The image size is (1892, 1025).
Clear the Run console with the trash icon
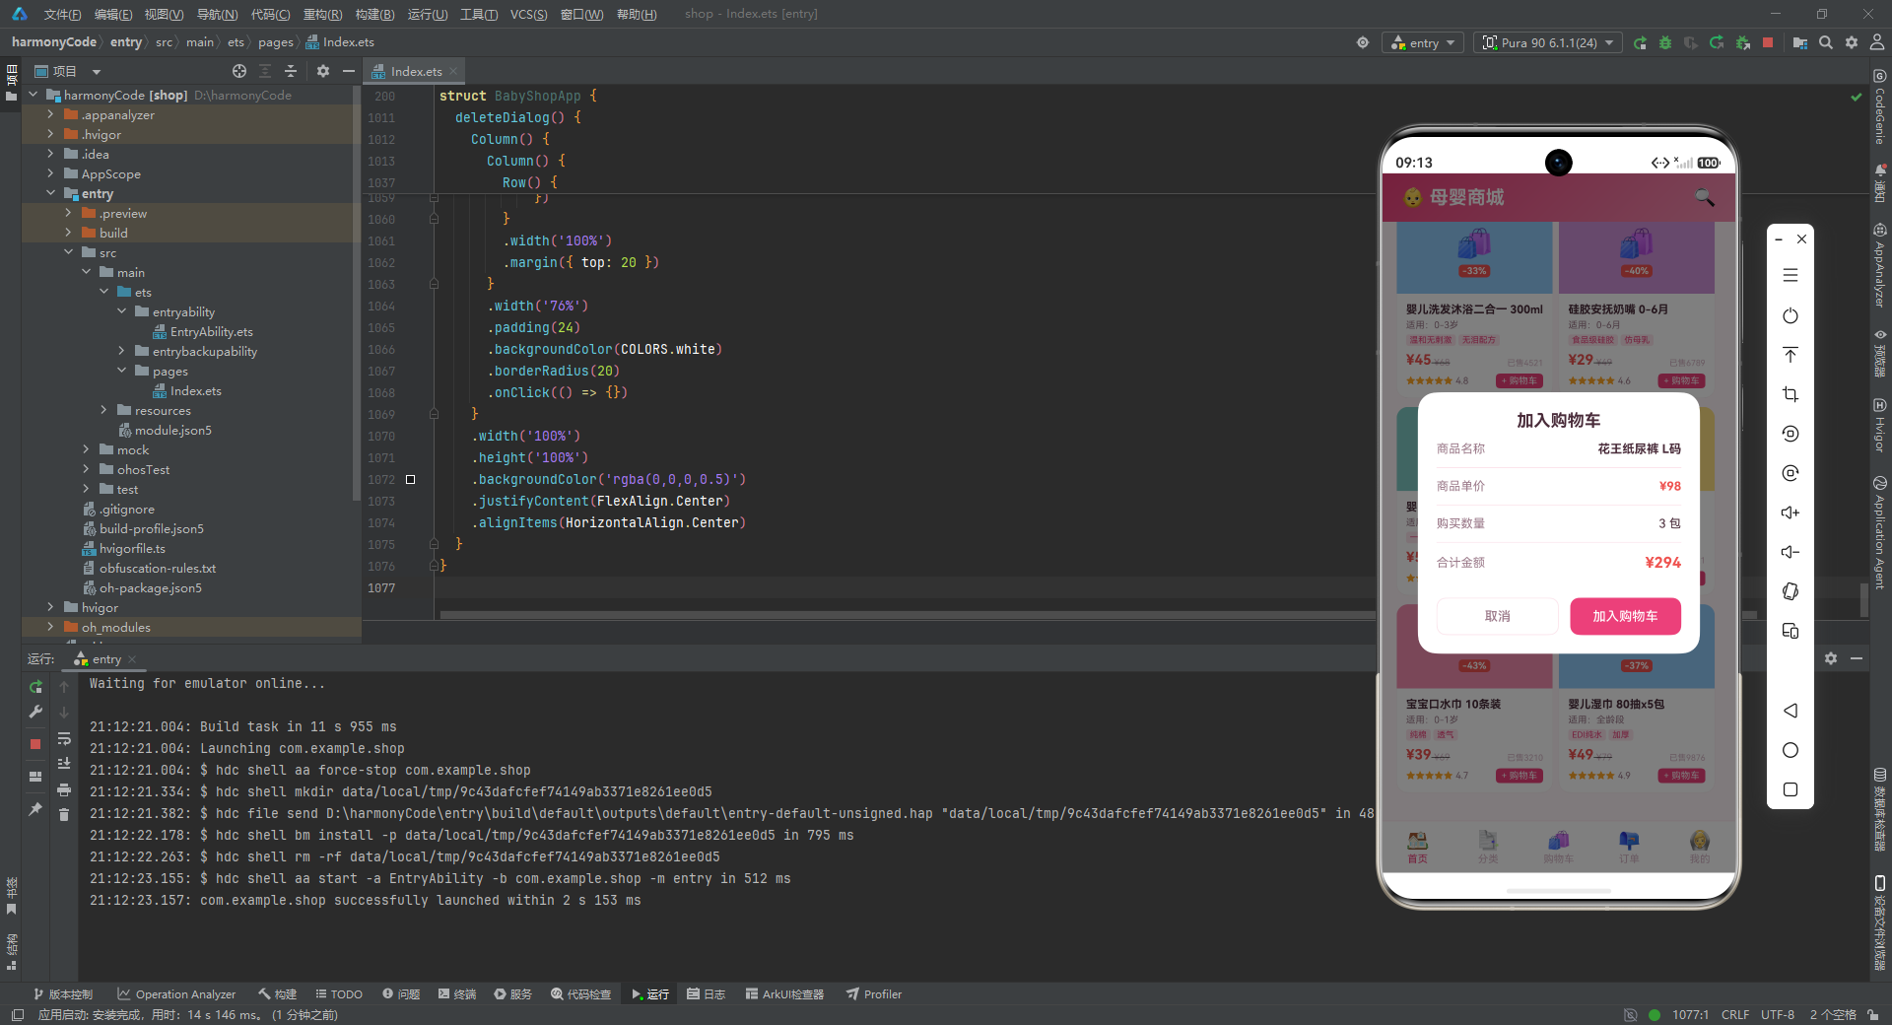64,815
